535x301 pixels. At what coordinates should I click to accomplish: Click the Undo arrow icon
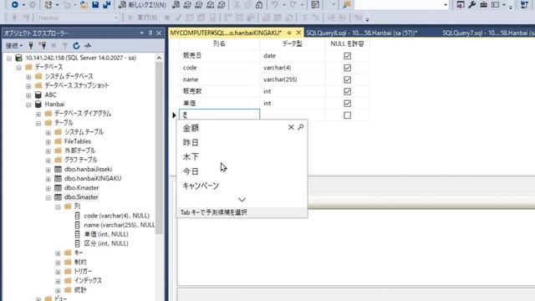[x=275, y=5]
